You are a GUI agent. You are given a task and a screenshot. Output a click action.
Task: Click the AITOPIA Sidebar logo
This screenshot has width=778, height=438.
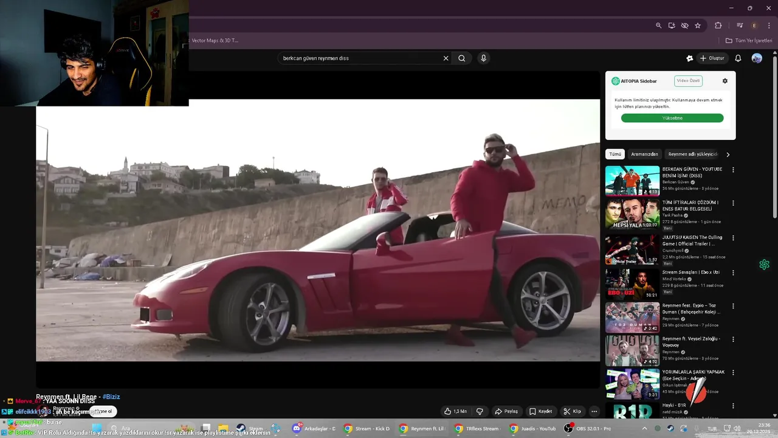coord(615,81)
